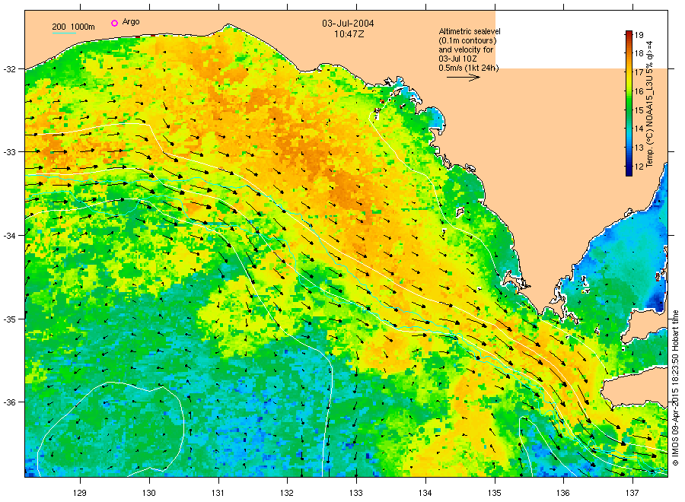Screen dimensions: 685x502
Task: Click the '-35' latitude axis label
Action: click(10, 319)
